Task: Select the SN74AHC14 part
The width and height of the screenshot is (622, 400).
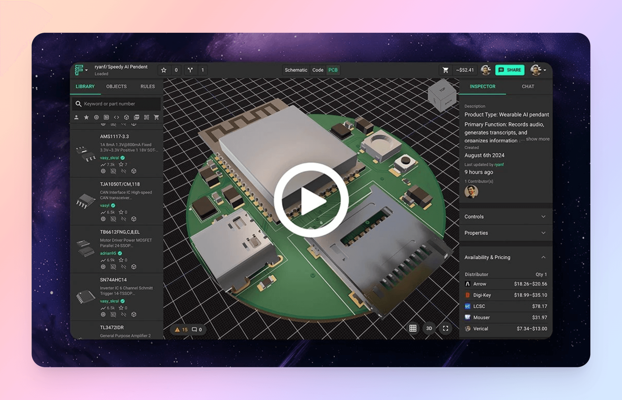Action: pyautogui.click(x=113, y=280)
